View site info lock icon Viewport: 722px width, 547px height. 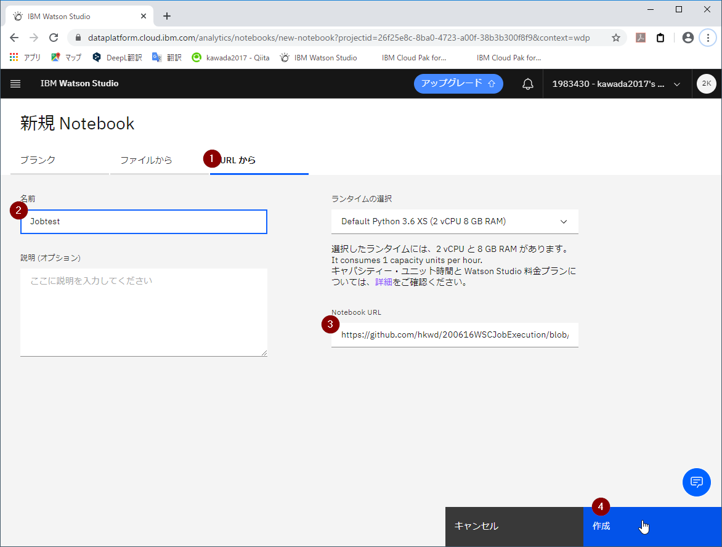click(78, 38)
